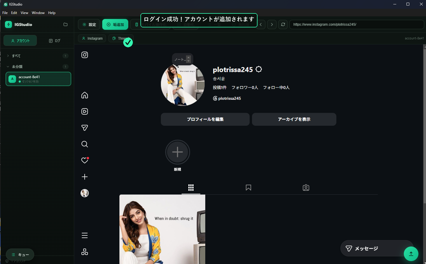Select account-8e41 in account list
The width and height of the screenshot is (426, 264).
38,79
